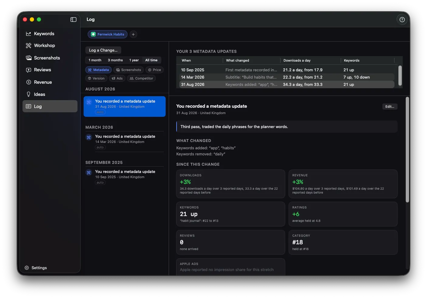427x298 pixels.
Task: Click "7 up, 10 down" keywords cell
Action: pos(356,77)
